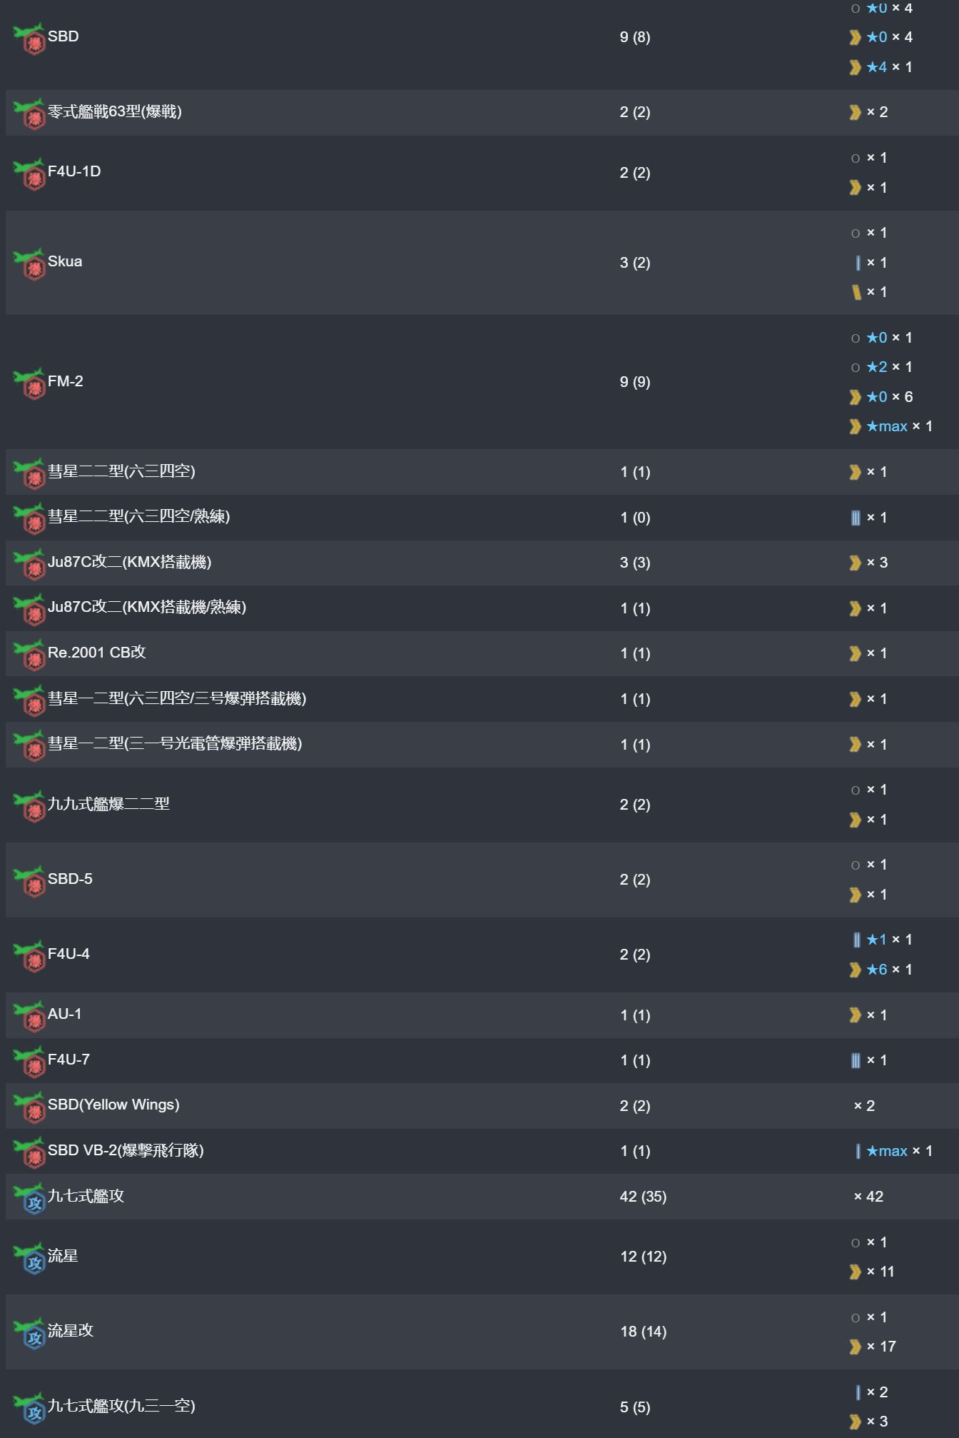Click the torpedo bomber icon beside 九七式艦攻
The image size is (959, 1438).
[x=29, y=1199]
